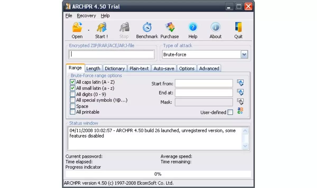Expand the Type of attack dropdown
The image size is (317, 188).
[x=244, y=55]
